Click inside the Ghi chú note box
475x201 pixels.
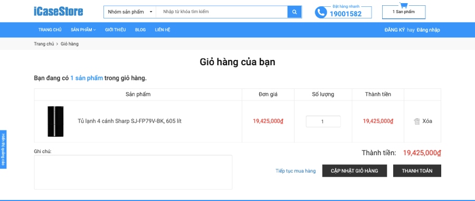coord(134,173)
